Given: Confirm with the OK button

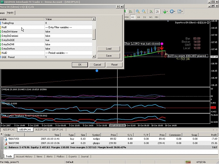Looking at the screenshot, I should coord(80,65).
